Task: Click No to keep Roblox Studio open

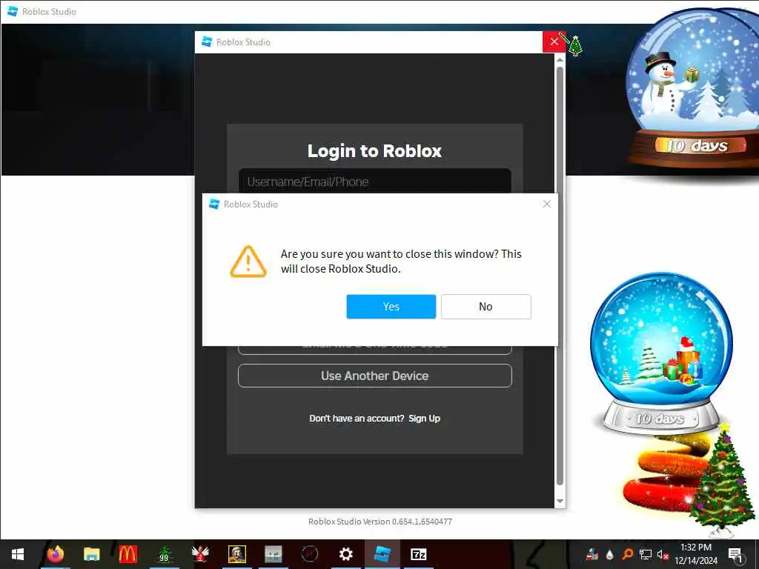Action: [485, 306]
